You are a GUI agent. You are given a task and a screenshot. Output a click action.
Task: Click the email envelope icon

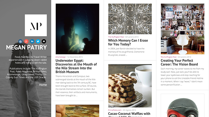pos(44,41)
